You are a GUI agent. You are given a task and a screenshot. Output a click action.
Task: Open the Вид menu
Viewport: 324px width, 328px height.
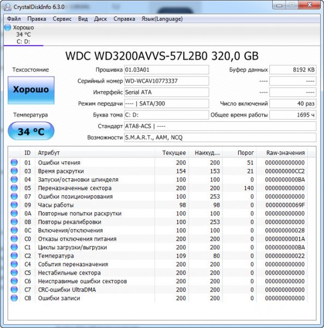click(83, 19)
